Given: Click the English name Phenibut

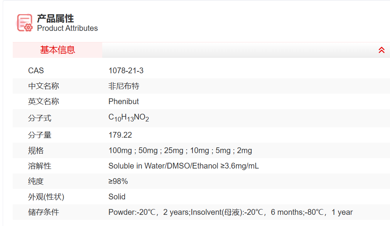Looking at the screenshot, I should 123,101.
